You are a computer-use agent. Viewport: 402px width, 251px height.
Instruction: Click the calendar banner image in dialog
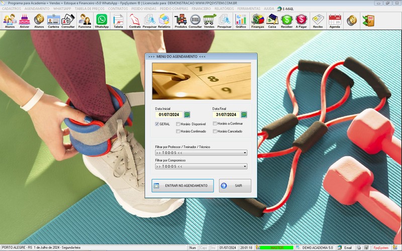point(202,81)
